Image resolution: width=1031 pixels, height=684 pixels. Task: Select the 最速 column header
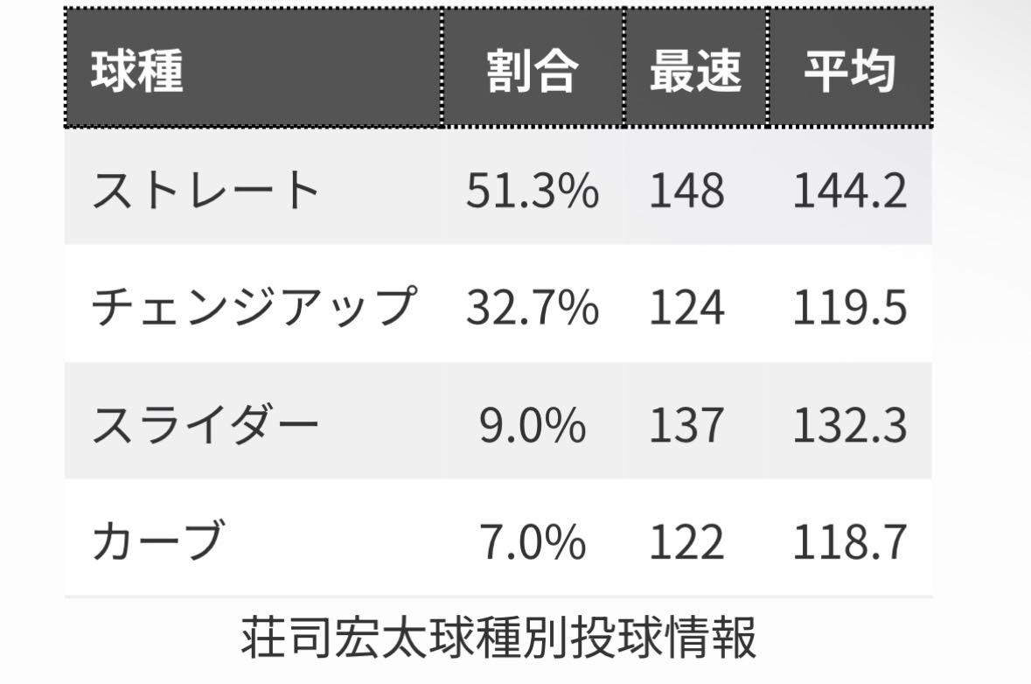tap(695, 70)
